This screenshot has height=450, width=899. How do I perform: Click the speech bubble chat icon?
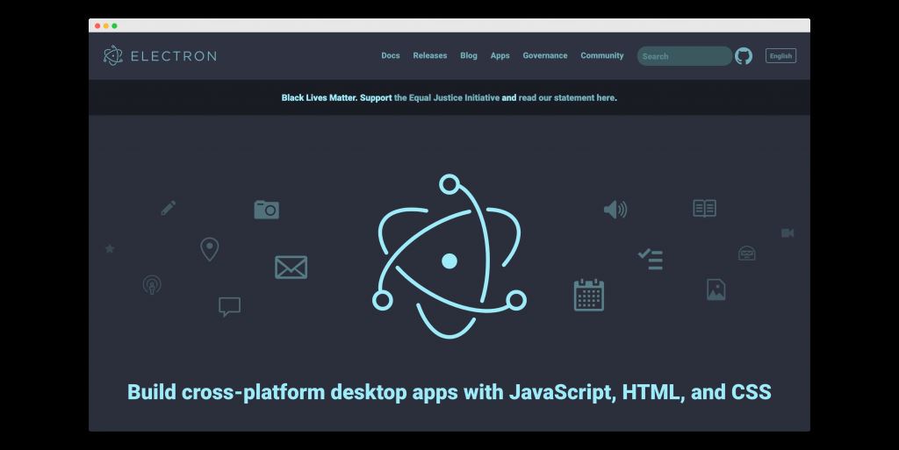(x=229, y=306)
